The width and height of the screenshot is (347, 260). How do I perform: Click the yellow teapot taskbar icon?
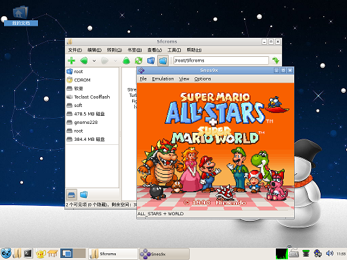41,254
